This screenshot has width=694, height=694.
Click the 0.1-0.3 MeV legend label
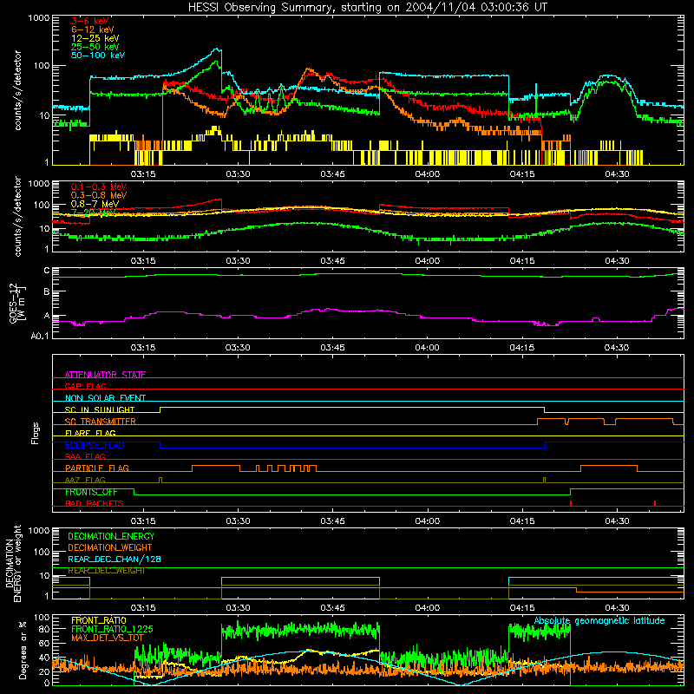click(x=99, y=187)
